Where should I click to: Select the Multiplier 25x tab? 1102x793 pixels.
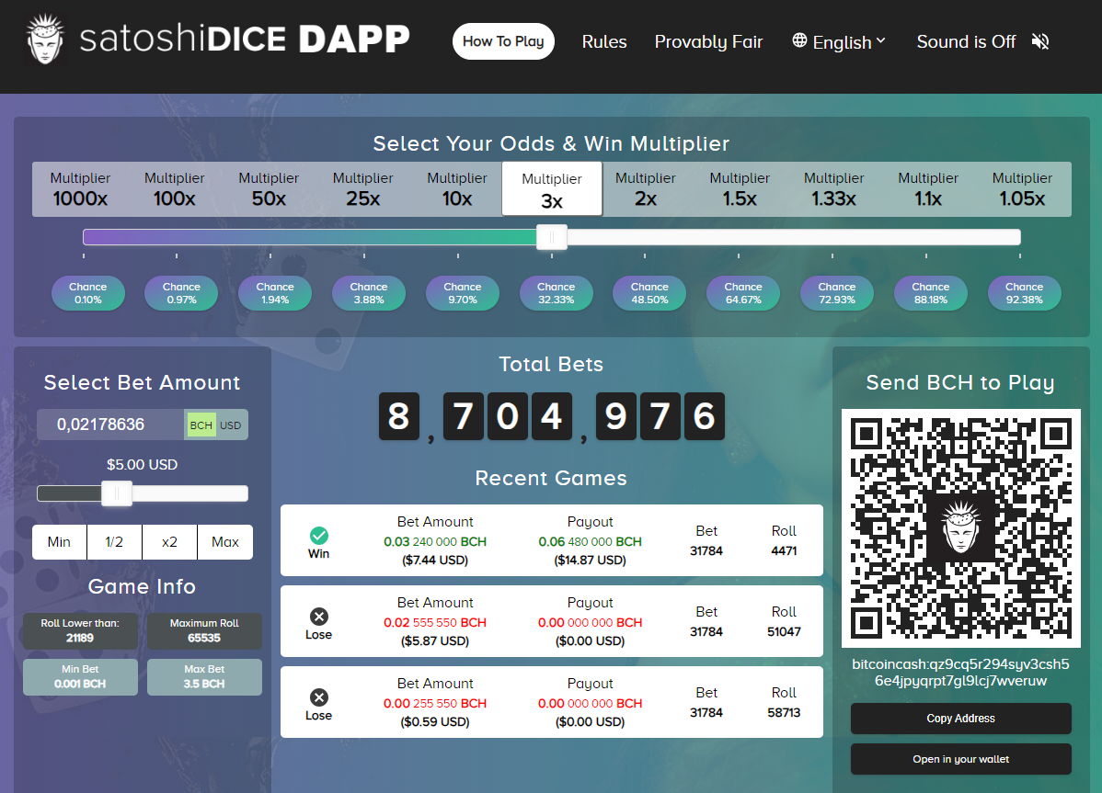point(362,189)
